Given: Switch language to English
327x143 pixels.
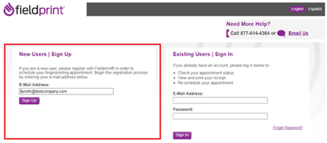Looking at the screenshot, I should pyautogui.click(x=297, y=9).
